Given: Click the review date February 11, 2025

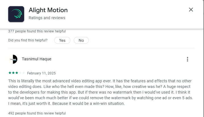Looking at the screenshot, I should point(42,73).
